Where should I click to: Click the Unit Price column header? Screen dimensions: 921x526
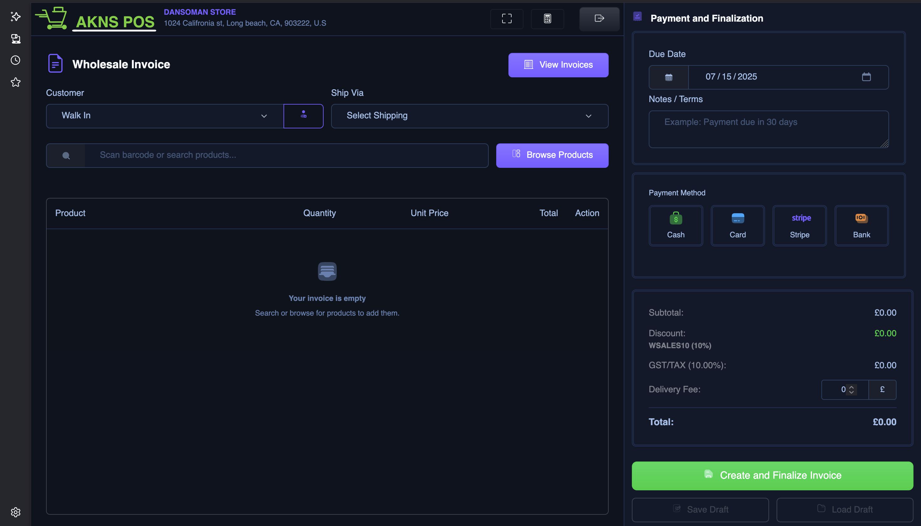(429, 213)
